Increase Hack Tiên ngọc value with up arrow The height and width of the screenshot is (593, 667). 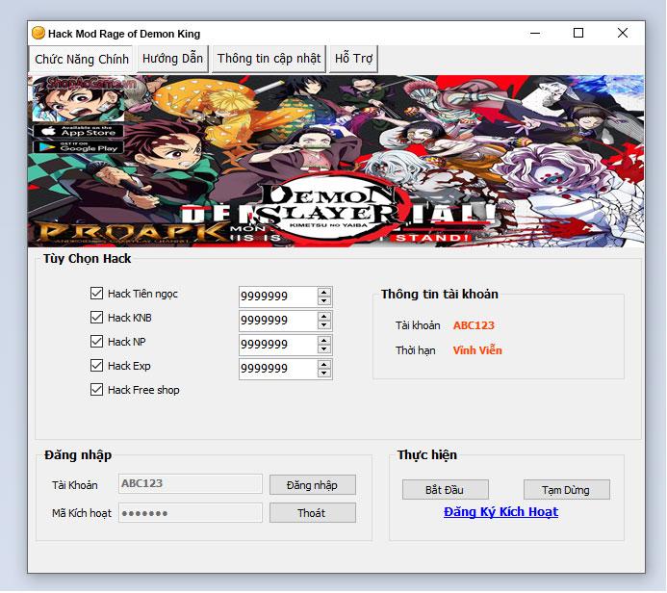click(323, 293)
